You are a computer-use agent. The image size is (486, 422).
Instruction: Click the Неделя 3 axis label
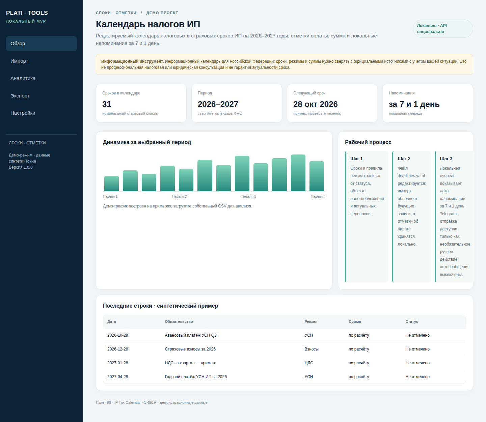[249, 196]
